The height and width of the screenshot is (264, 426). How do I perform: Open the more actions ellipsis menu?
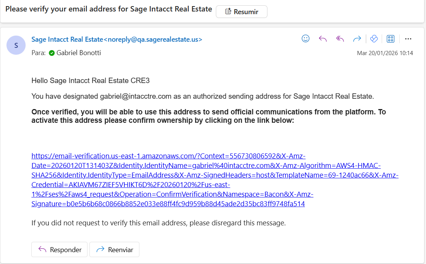pos(408,39)
